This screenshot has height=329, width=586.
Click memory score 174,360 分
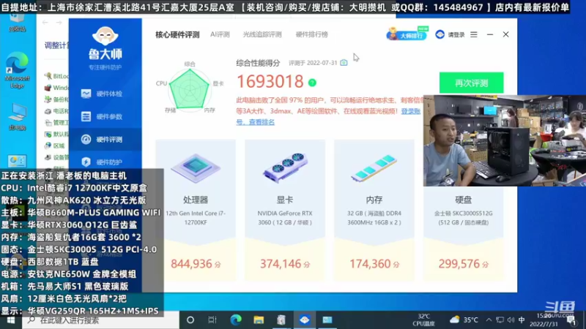tap(374, 264)
